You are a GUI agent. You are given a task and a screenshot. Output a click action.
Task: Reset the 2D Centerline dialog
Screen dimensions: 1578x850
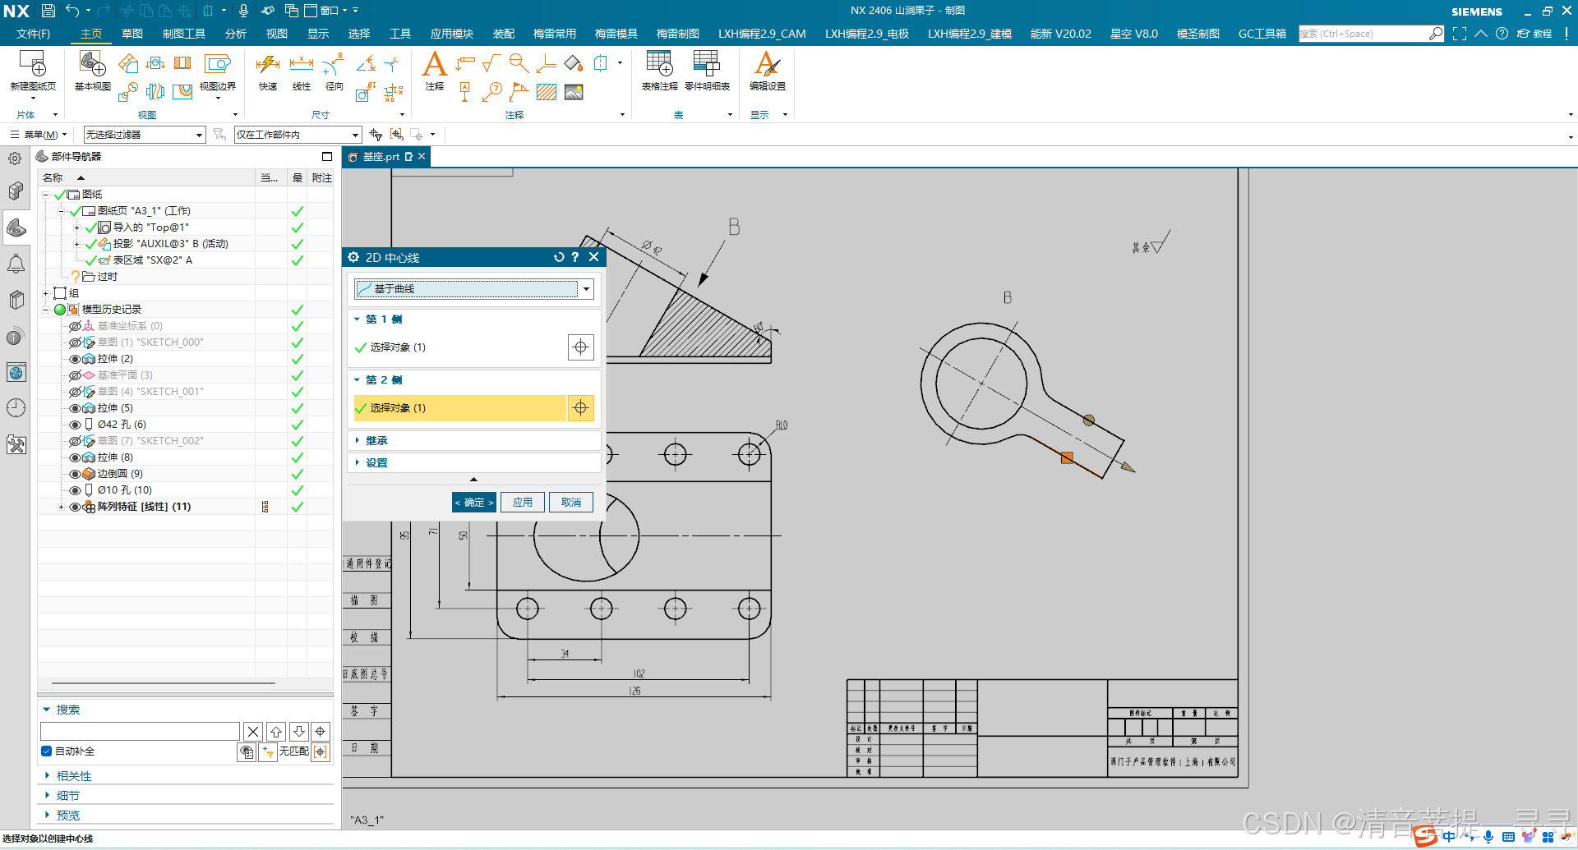[x=559, y=257]
